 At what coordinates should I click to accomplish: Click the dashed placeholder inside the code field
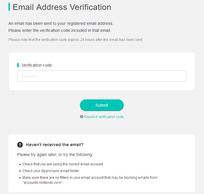point(29,76)
